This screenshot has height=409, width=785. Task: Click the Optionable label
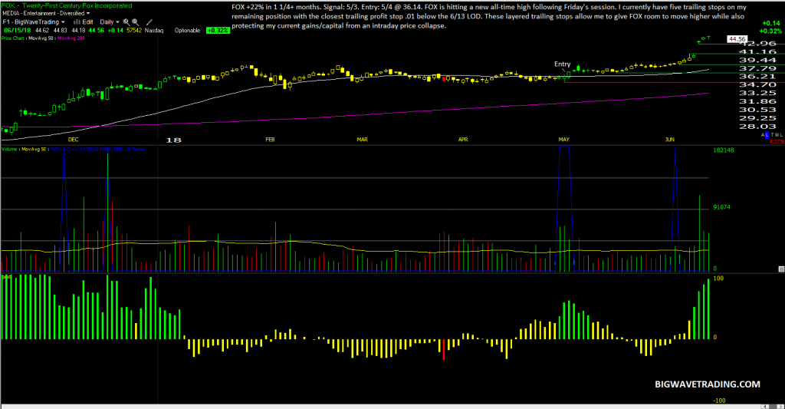187,31
